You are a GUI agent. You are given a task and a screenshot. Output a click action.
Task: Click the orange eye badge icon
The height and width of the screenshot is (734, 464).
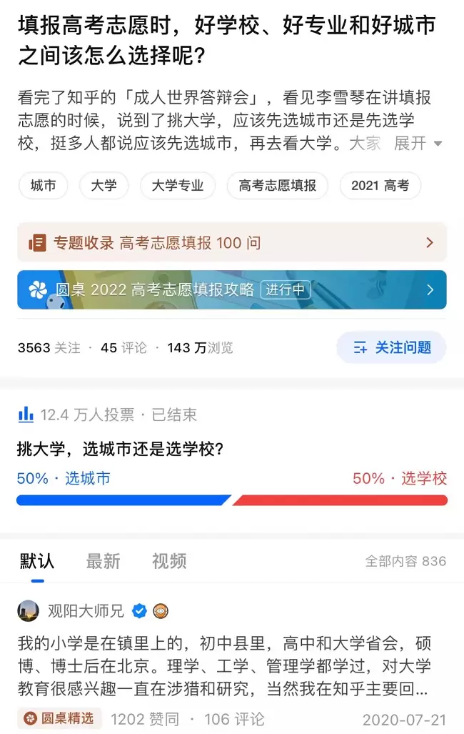[161, 611]
